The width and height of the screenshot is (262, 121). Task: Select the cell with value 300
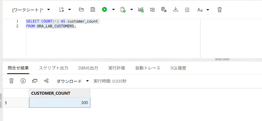[x=60, y=103]
